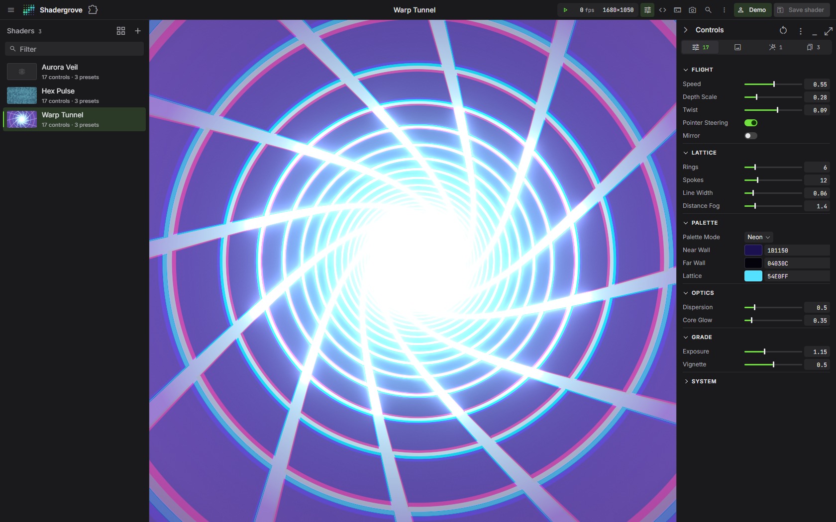Switch to the image textures tab
Screen dimensions: 836x522
[x=737, y=47]
